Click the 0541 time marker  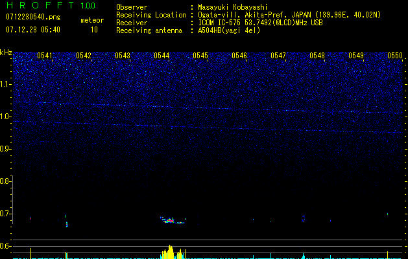tap(45, 56)
